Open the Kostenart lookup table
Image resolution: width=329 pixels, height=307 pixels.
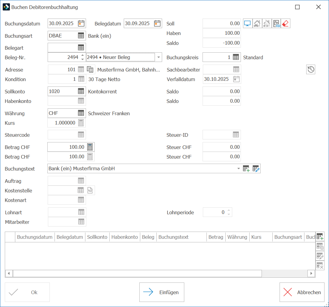point(81,200)
